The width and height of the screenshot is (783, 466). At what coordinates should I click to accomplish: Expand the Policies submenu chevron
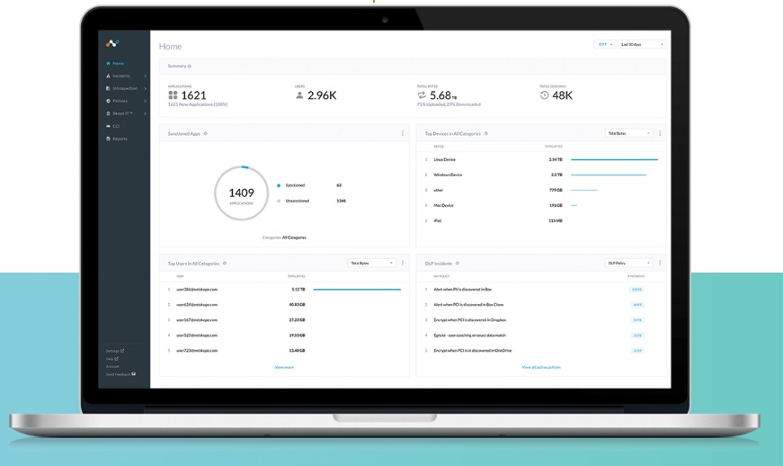click(146, 101)
